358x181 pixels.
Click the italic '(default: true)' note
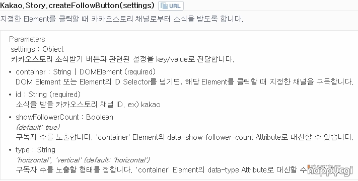tap(38, 127)
